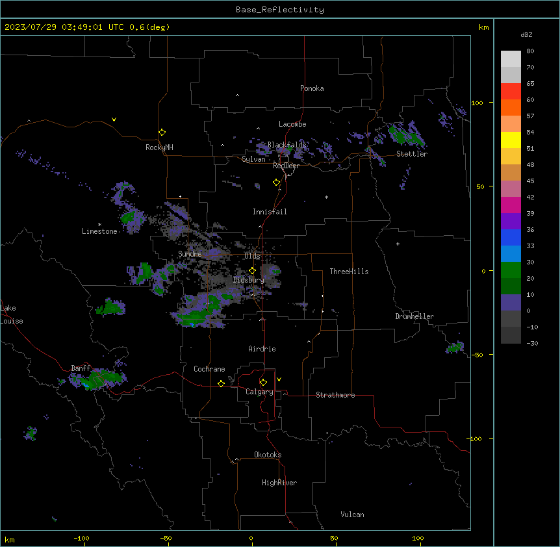Click the RockyMH label
The image size is (560, 547).
pyautogui.click(x=159, y=147)
